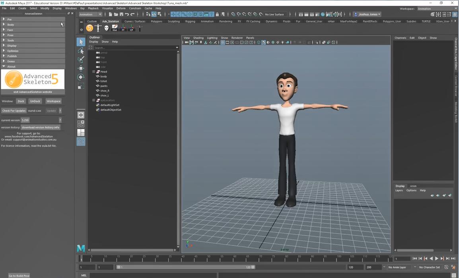Image resolution: width=459 pixels, height=278 pixels.
Task: Click the save scene icon in status line
Action: (121, 14)
